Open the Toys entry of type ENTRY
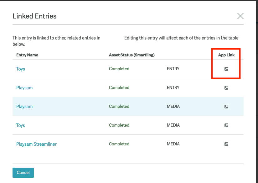This screenshot has height=183, width=258. pyautogui.click(x=21, y=69)
